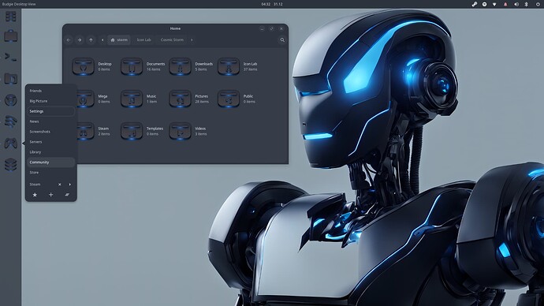The width and height of the screenshot is (544, 306).
Task: Choose Servers in the Steam menu
Action: coord(50,142)
